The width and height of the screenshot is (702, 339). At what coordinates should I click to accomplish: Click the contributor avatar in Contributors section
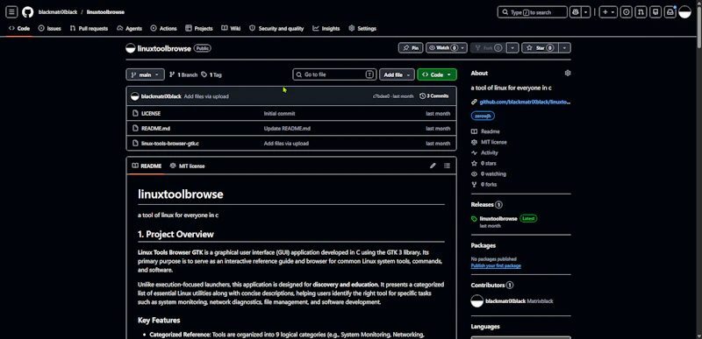tap(477, 301)
